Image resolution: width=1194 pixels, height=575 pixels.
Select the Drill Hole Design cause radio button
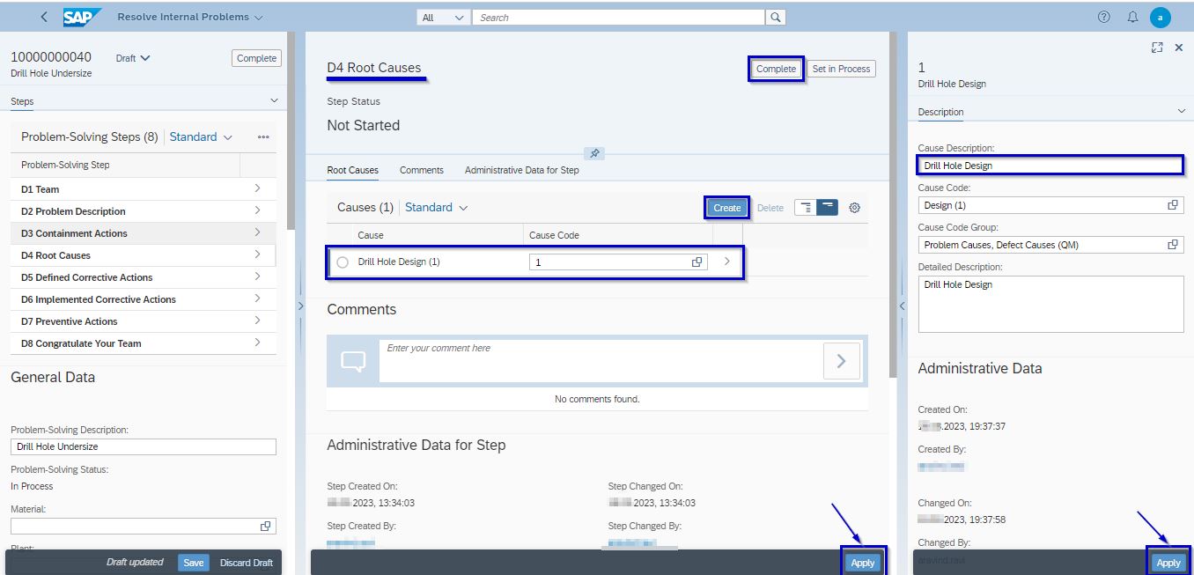343,262
